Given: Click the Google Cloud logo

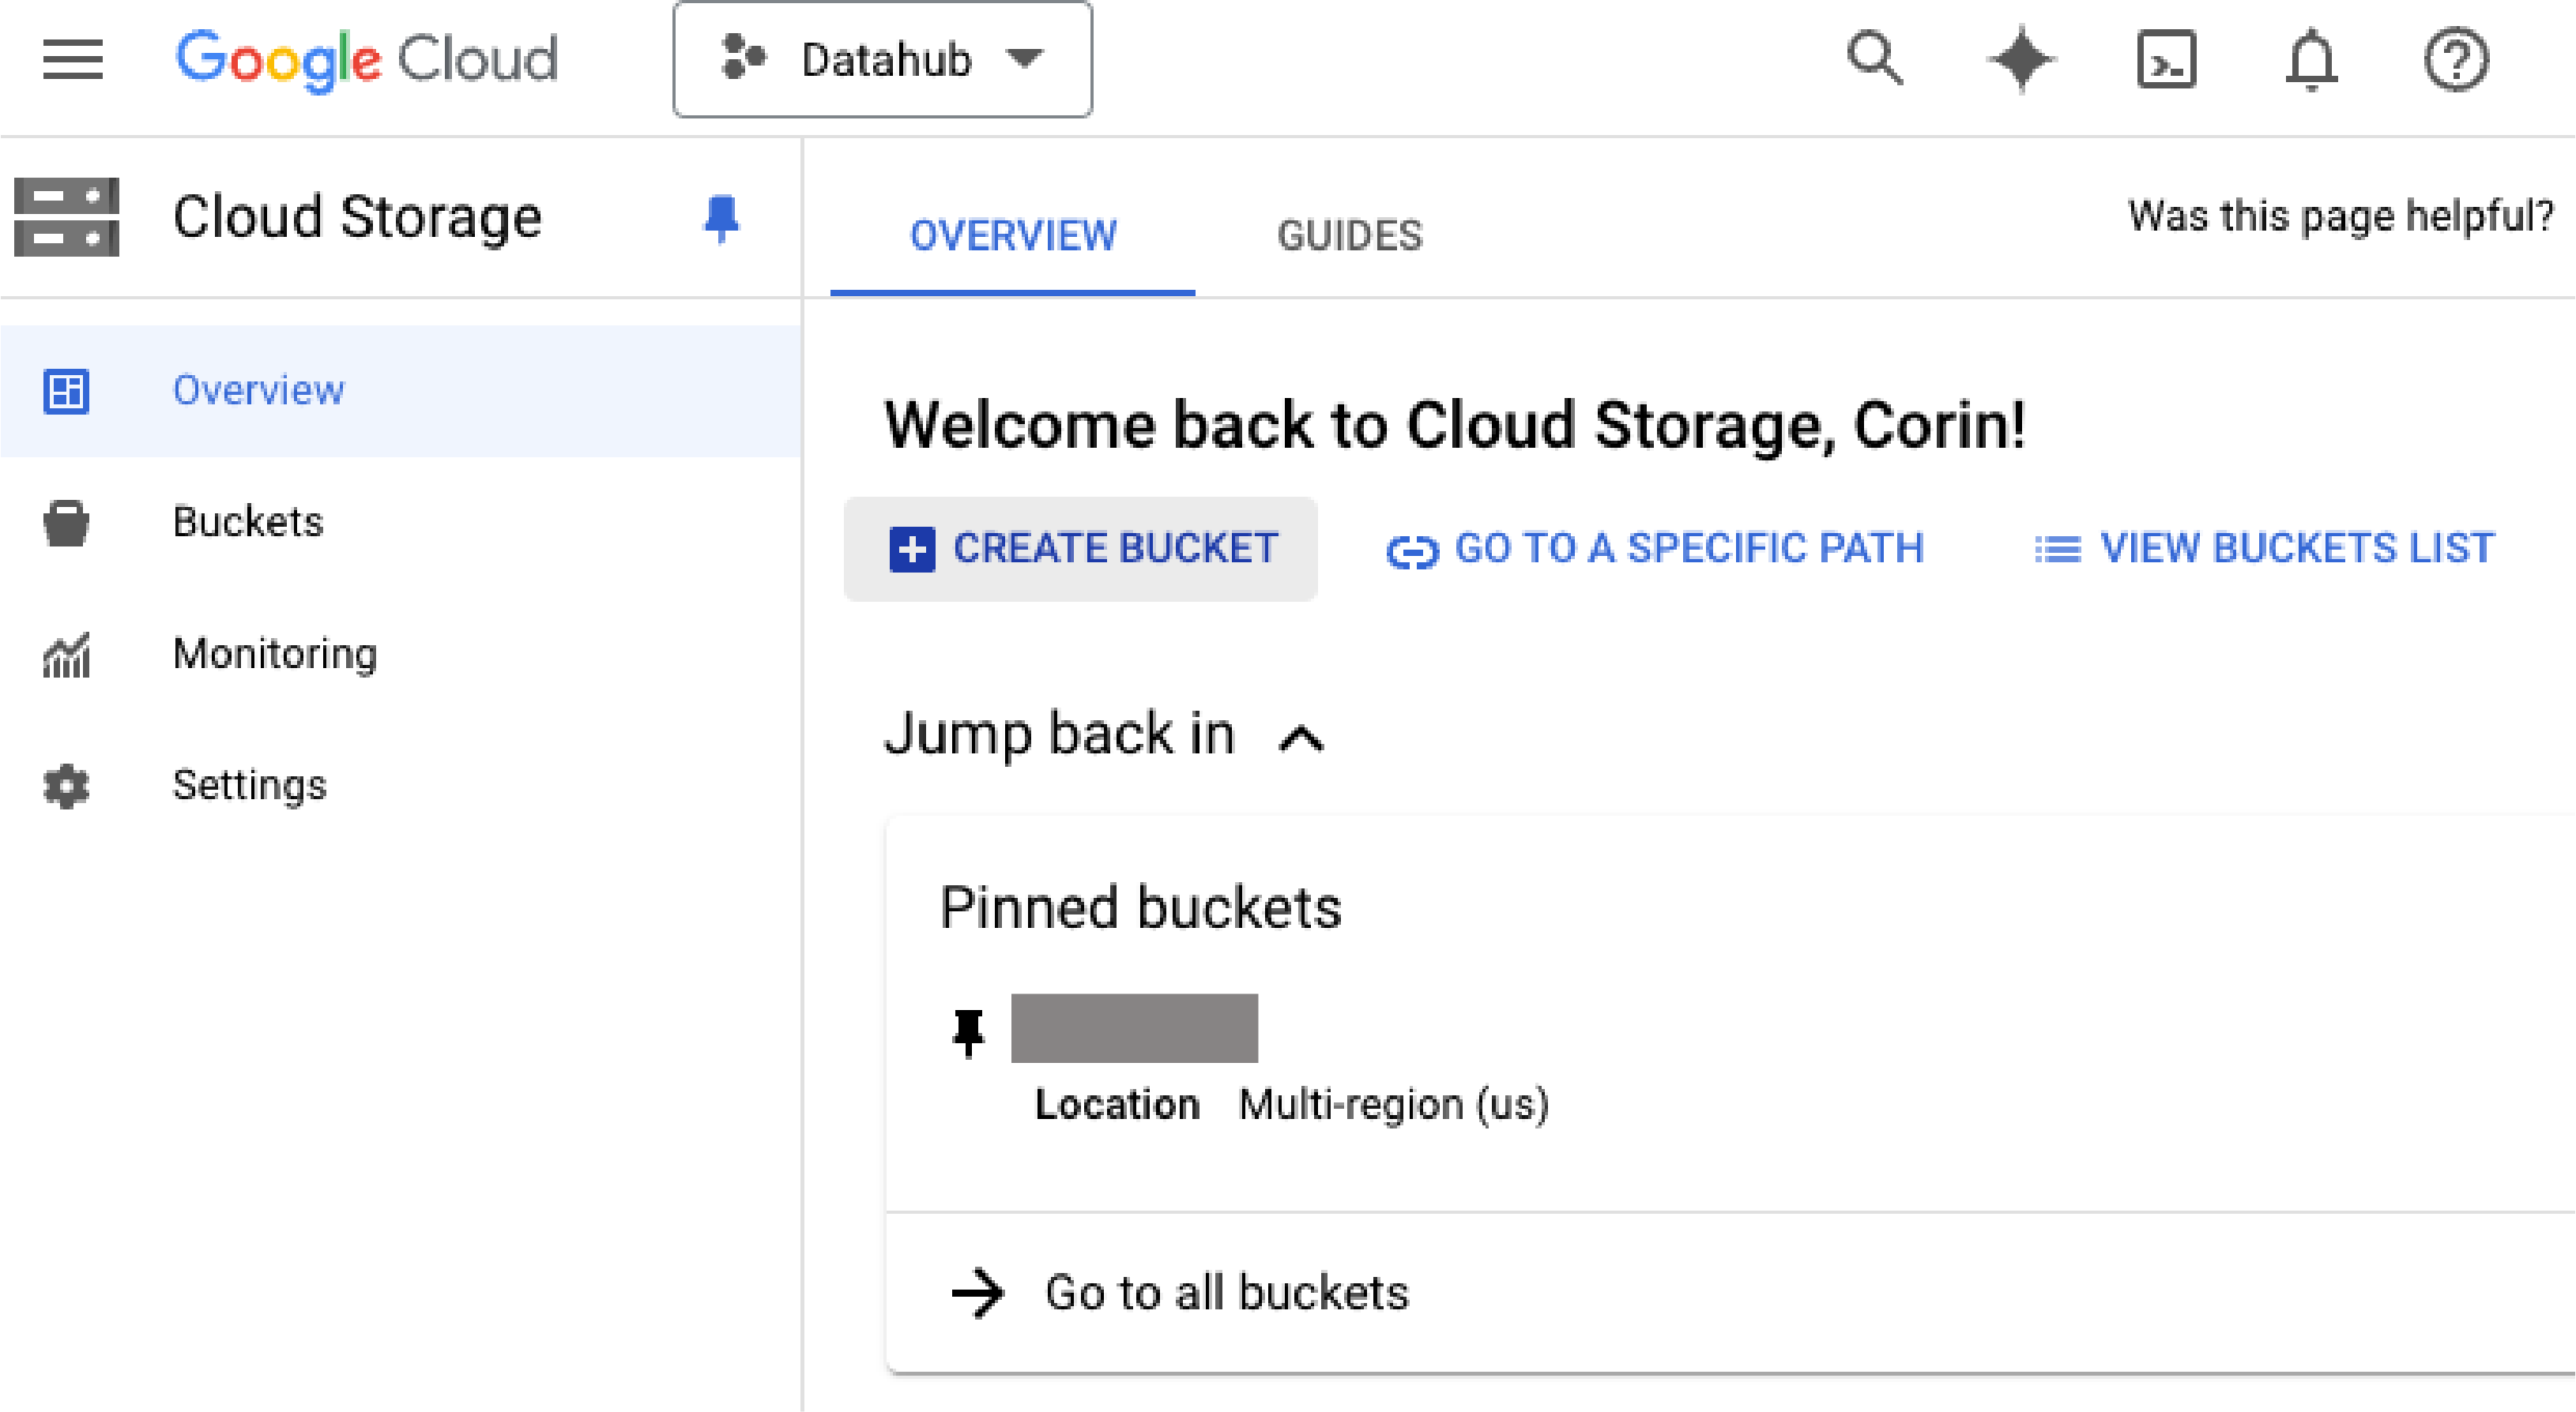Looking at the screenshot, I should [366, 59].
